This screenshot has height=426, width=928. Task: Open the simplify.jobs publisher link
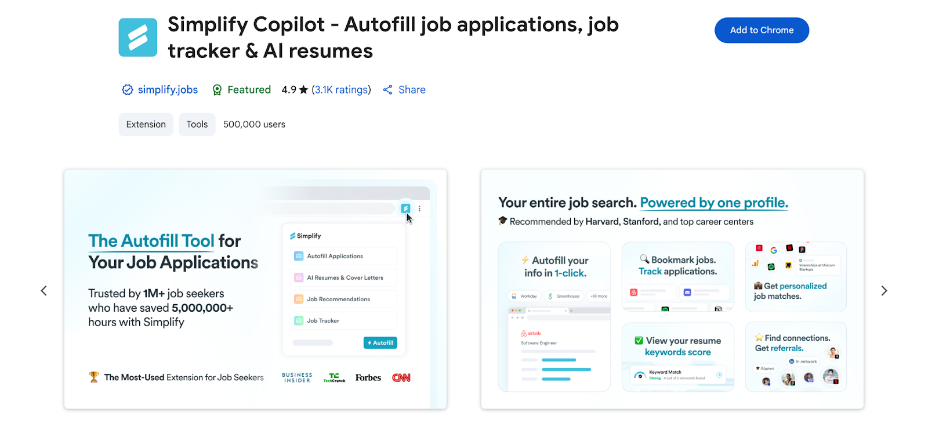[x=168, y=90]
